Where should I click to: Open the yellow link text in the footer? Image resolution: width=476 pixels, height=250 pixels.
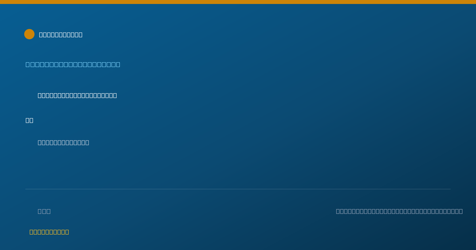coord(49,232)
